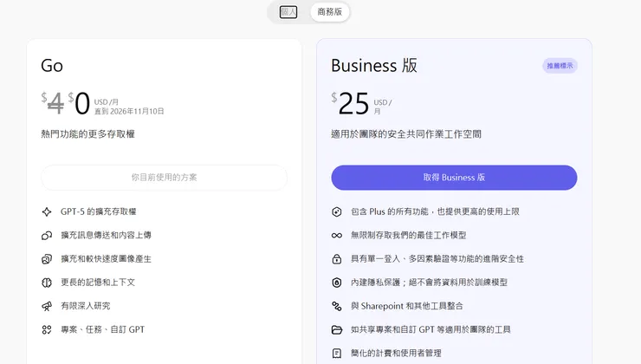
Task: Click the 推薦標示 badge on Business card
Action: point(560,66)
